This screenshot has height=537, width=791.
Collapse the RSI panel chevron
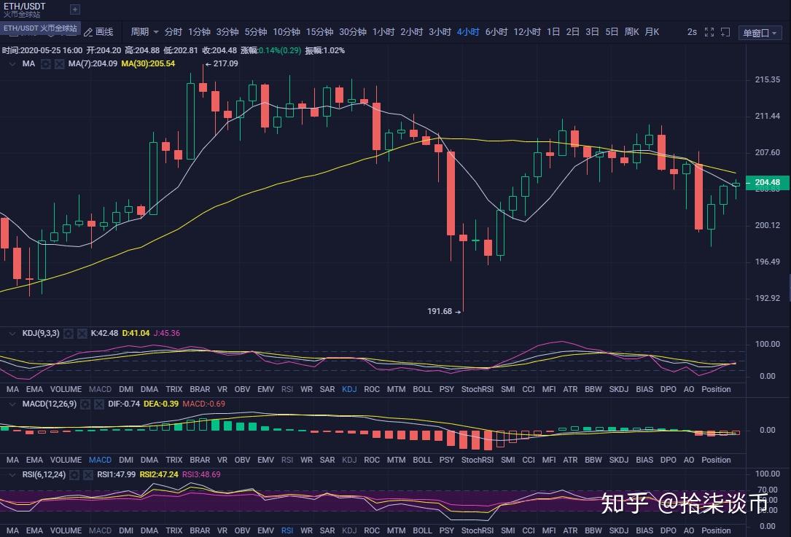(x=12, y=474)
